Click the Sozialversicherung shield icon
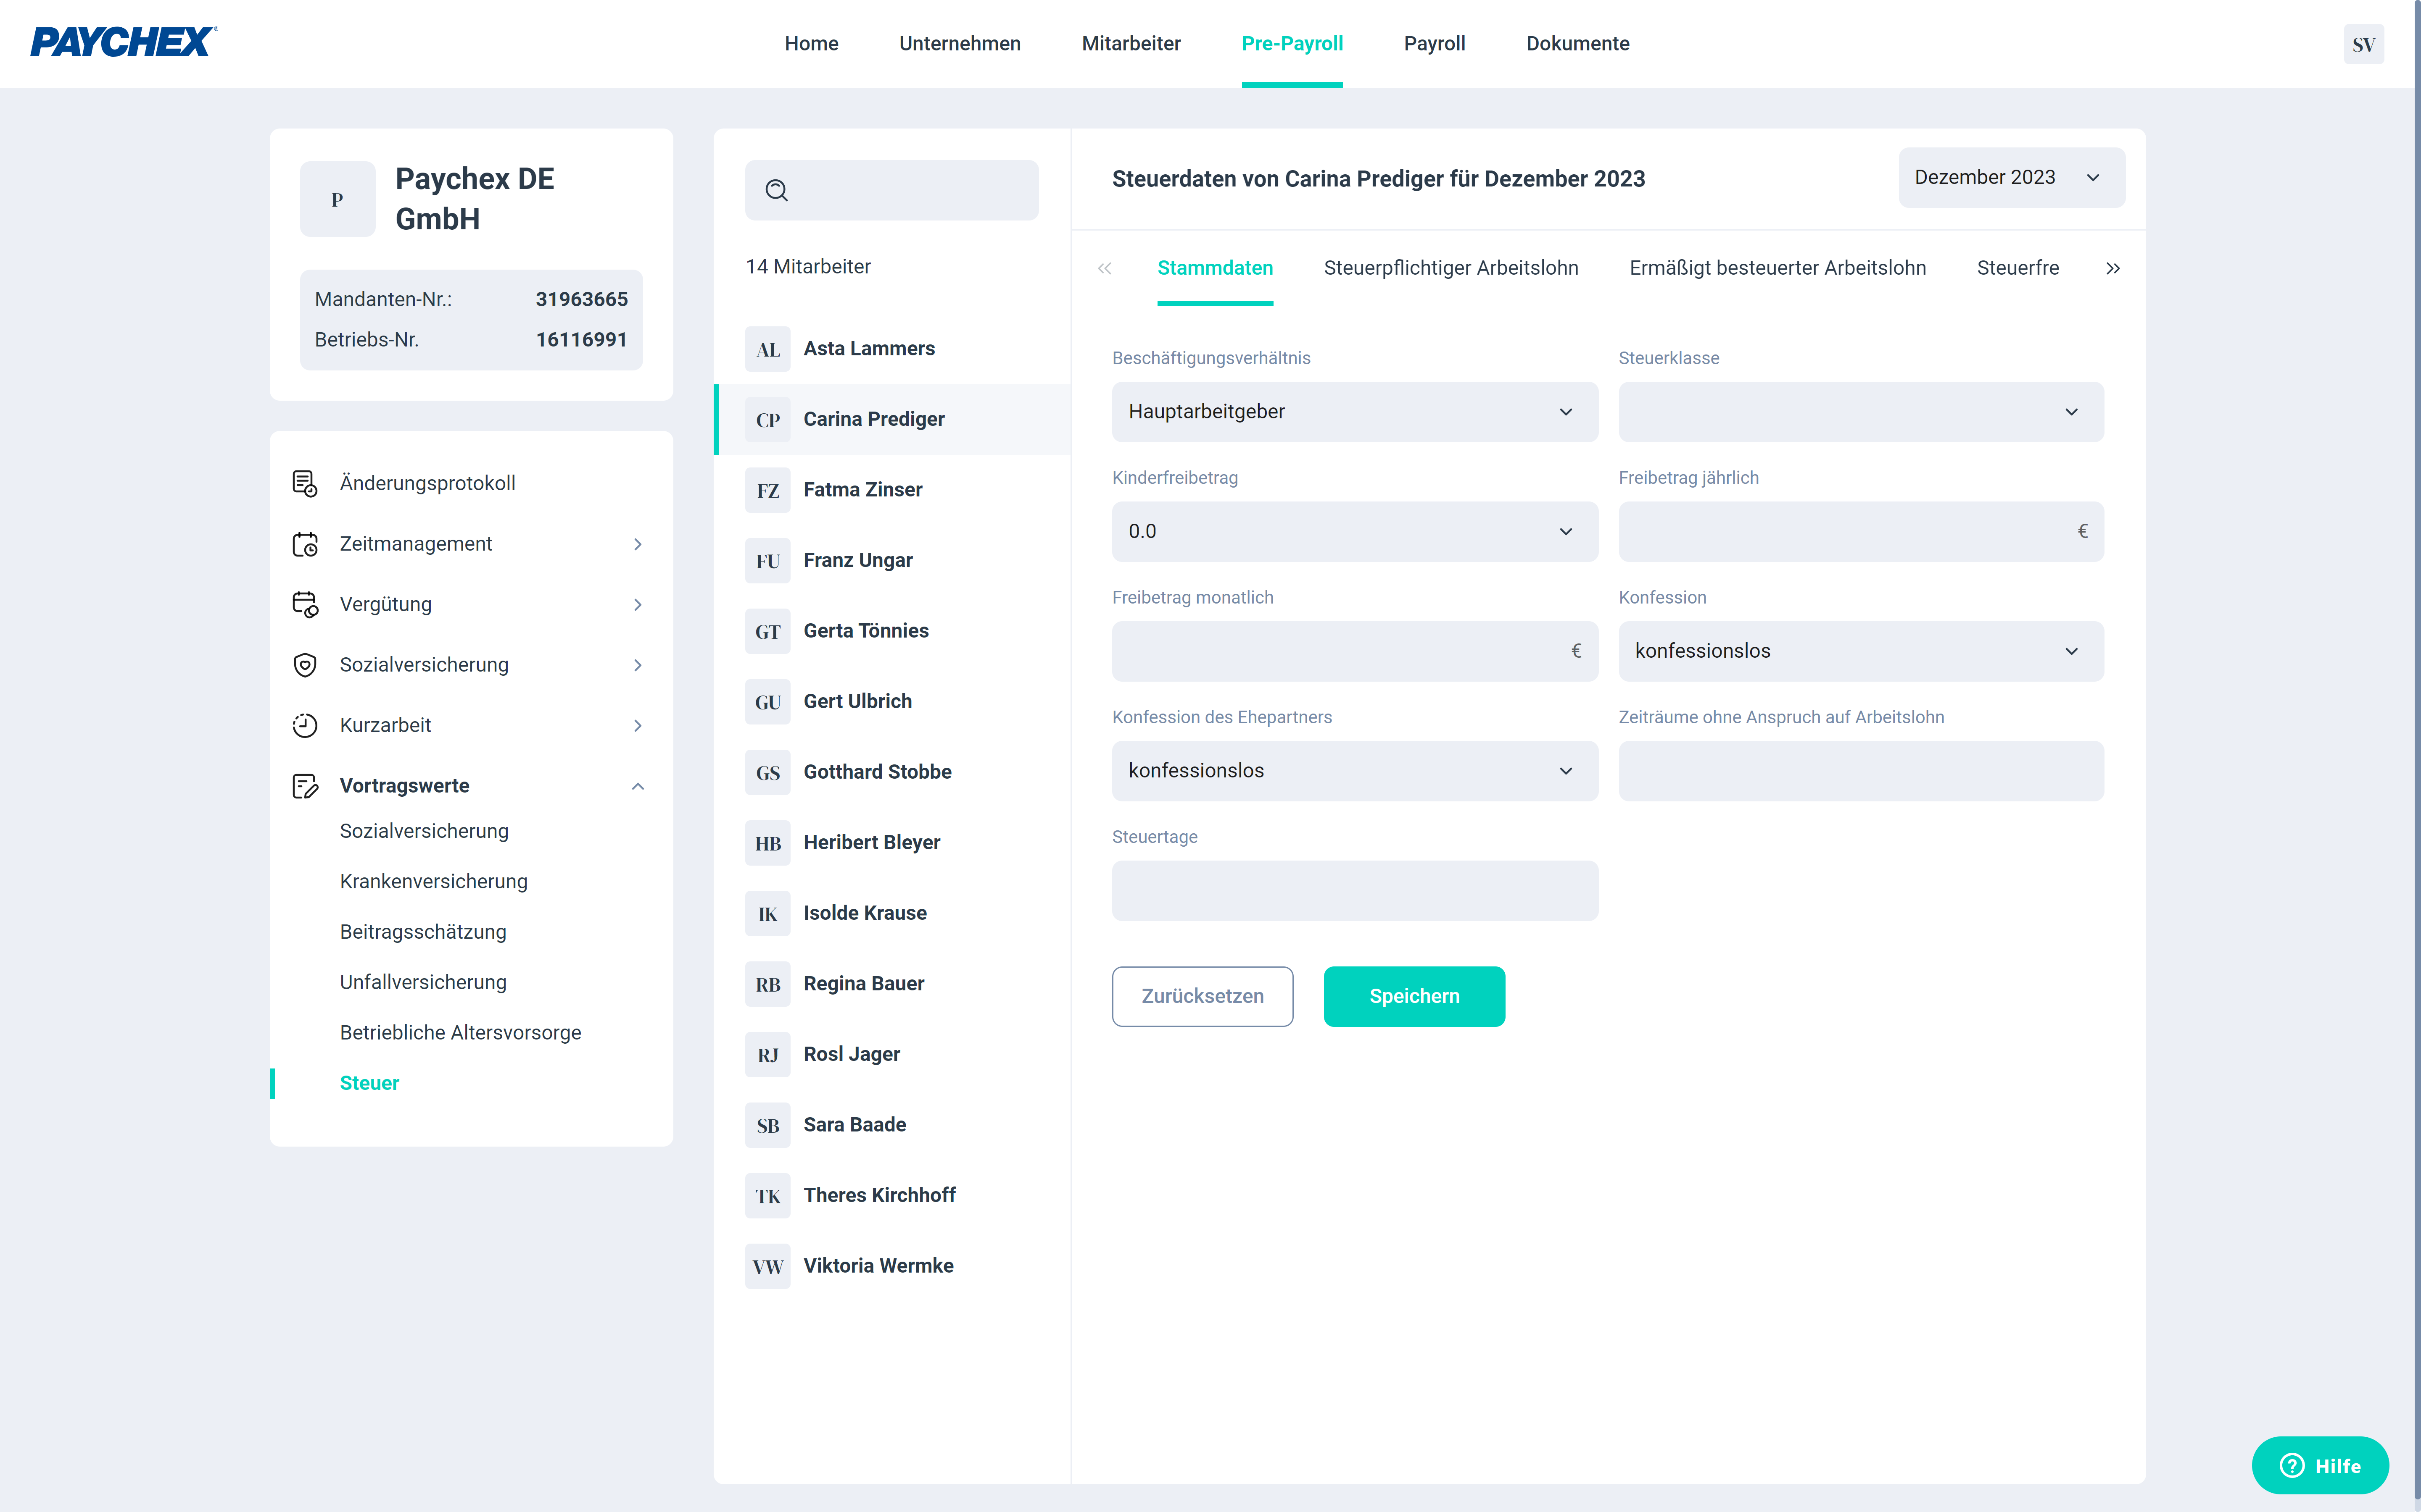The width and height of the screenshot is (2421, 1512). coord(305,665)
